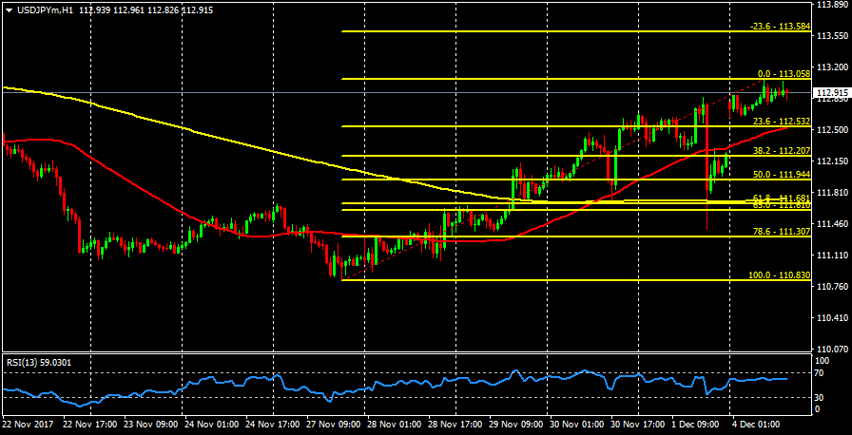The height and width of the screenshot is (435, 852).
Task: Select the 100.0 - 110.830 Fibonacci label
Action: [x=779, y=275]
